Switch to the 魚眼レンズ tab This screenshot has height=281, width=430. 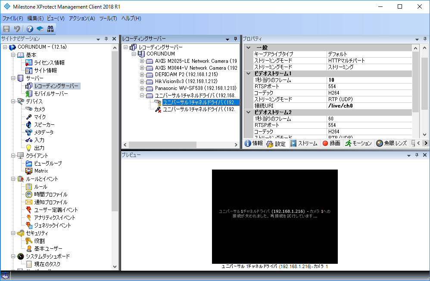[x=391, y=143]
